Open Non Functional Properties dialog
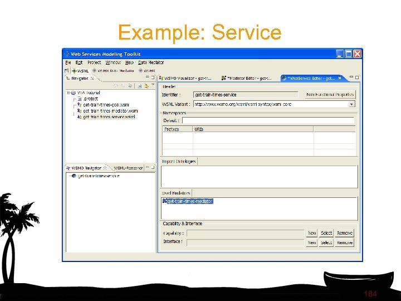Viewport: 401px width, 301px height. pyautogui.click(x=330, y=95)
